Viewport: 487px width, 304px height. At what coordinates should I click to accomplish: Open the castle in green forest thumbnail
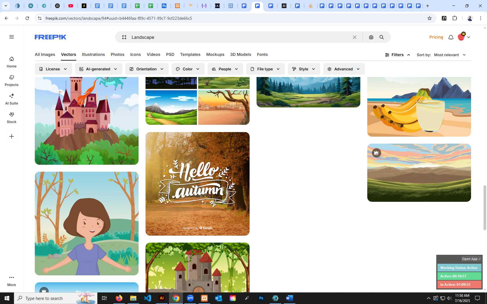197,267
